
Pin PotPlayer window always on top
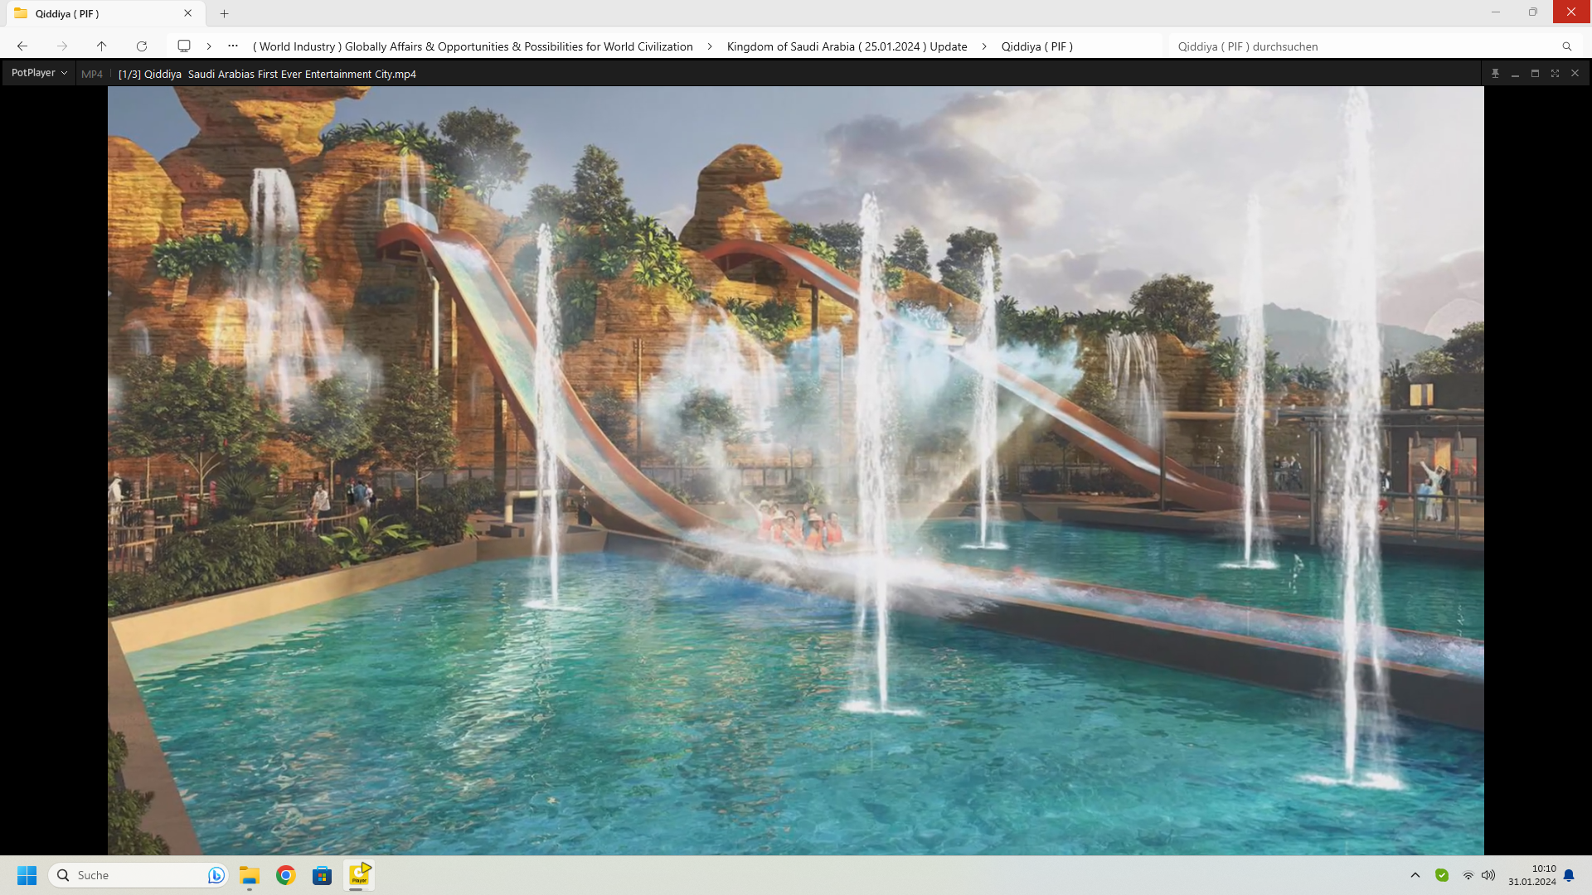tap(1495, 73)
